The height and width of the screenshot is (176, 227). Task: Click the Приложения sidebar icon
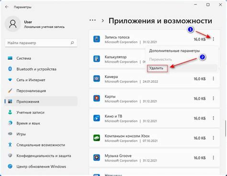(x=10, y=101)
